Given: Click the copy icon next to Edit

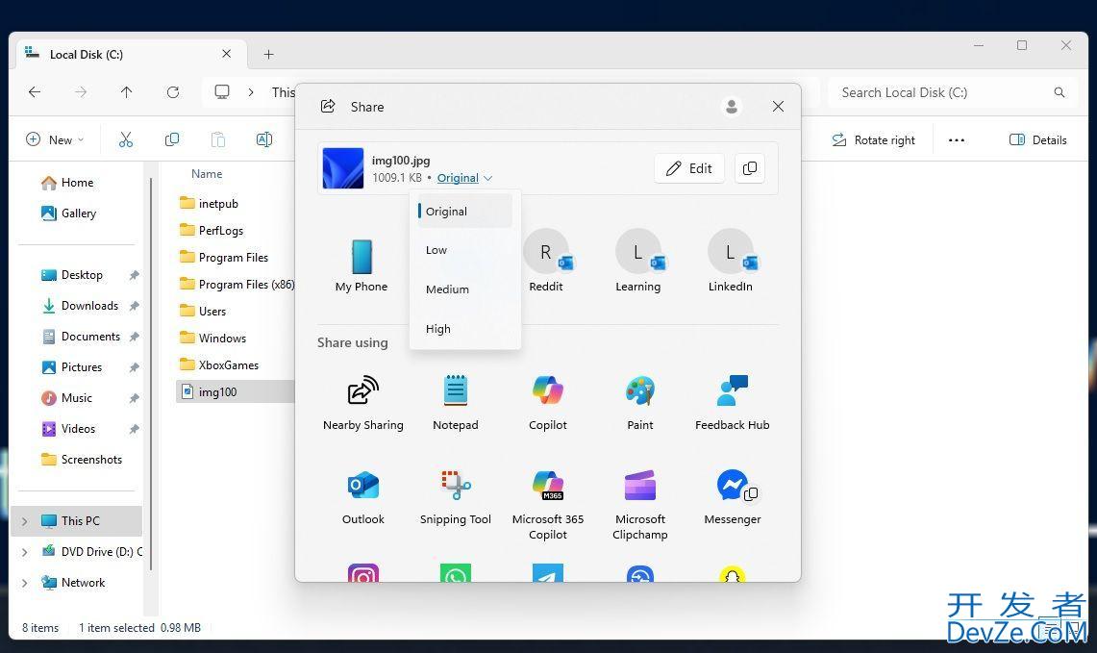Looking at the screenshot, I should 749,168.
